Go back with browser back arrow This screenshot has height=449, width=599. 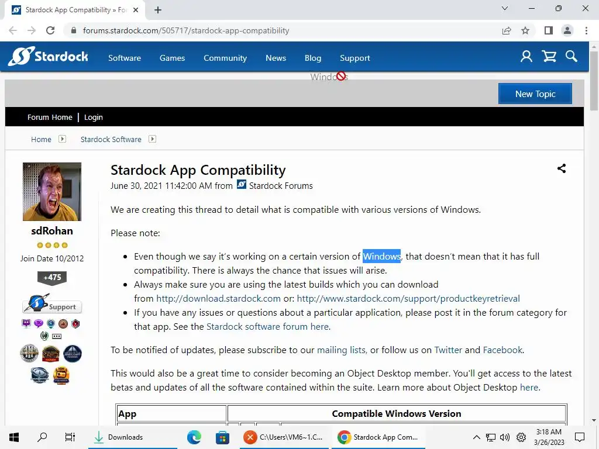(x=13, y=30)
